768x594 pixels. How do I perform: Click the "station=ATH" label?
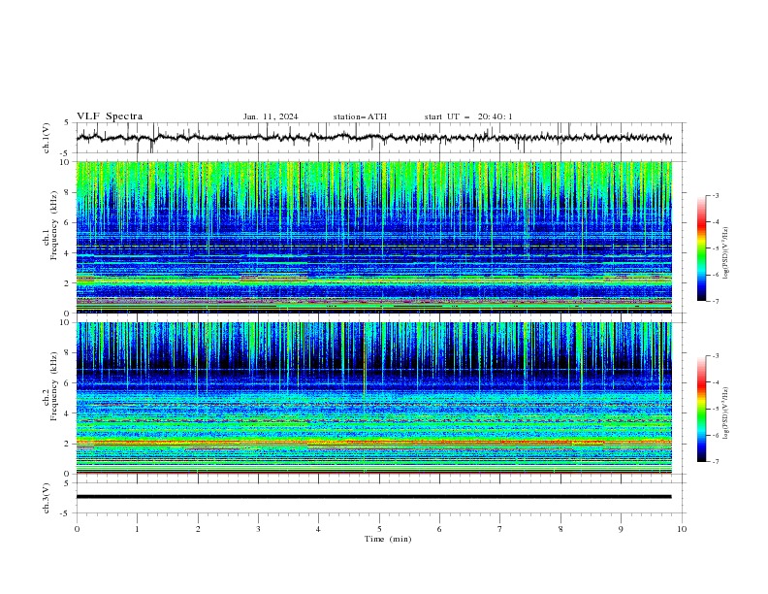pyautogui.click(x=360, y=116)
